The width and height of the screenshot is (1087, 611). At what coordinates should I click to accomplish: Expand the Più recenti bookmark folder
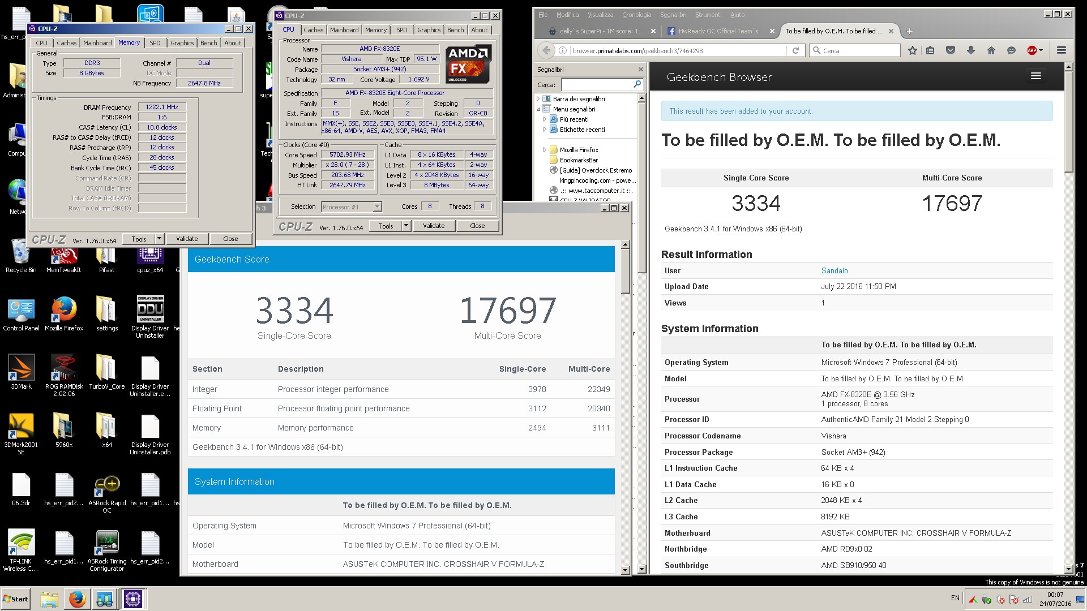[x=545, y=119]
